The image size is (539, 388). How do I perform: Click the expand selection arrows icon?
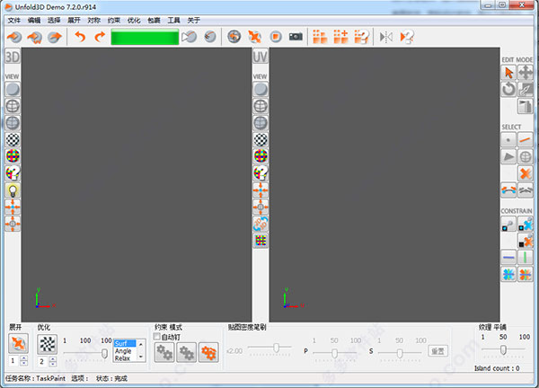point(508,190)
